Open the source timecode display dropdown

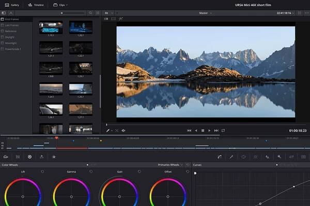(x=285, y=13)
